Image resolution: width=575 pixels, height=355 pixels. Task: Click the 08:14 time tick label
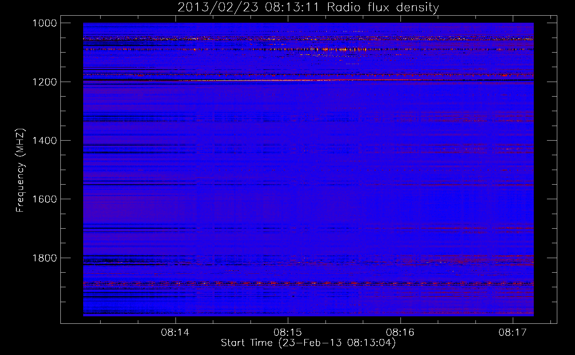tap(175, 333)
